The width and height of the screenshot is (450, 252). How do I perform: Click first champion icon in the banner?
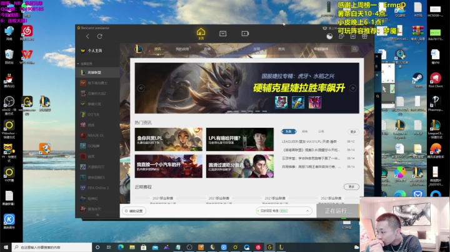(281, 102)
